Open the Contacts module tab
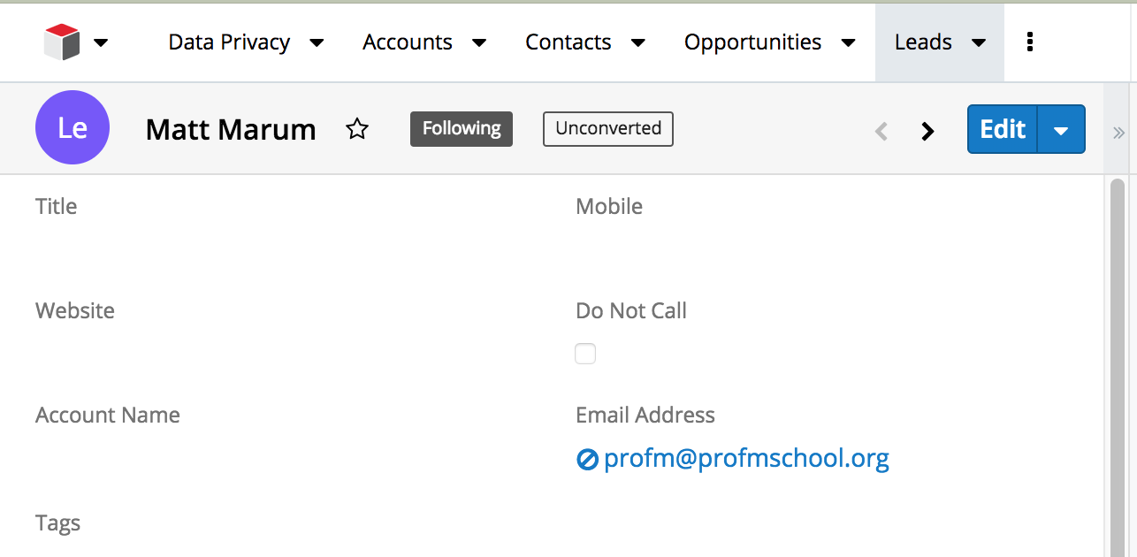 tap(568, 42)
